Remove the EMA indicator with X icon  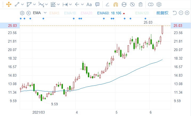click(x=29, y=13)
